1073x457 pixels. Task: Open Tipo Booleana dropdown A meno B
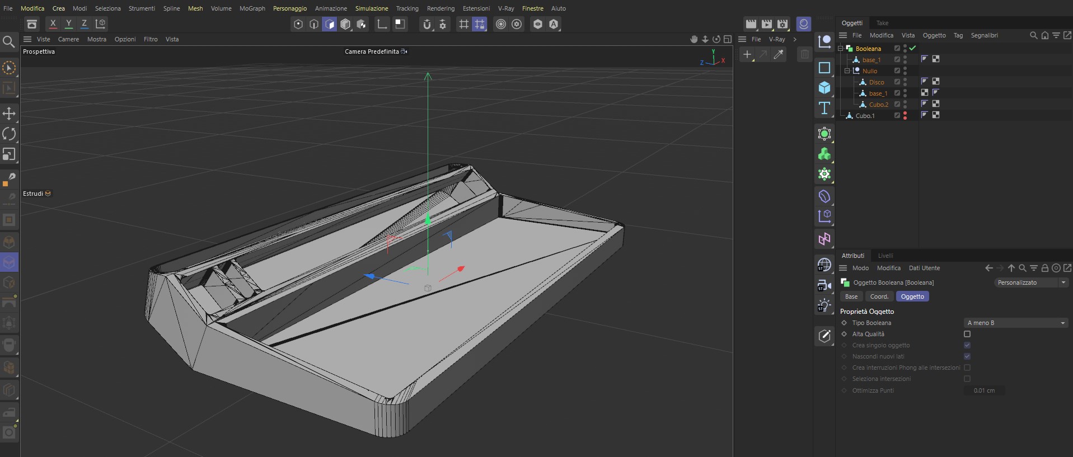pos(1016,323)
